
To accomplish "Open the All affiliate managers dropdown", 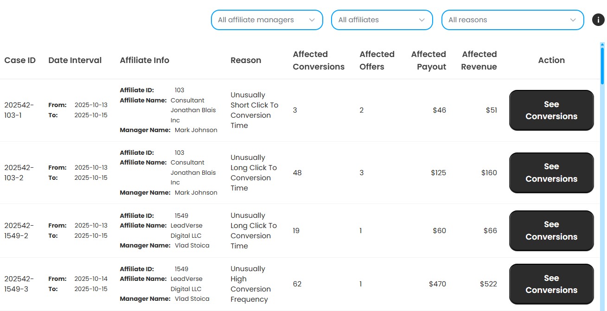I will tap(267, 20).
